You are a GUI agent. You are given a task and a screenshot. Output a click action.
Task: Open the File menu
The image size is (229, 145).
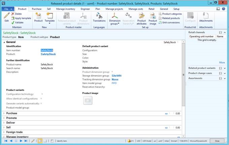[7, 9]
